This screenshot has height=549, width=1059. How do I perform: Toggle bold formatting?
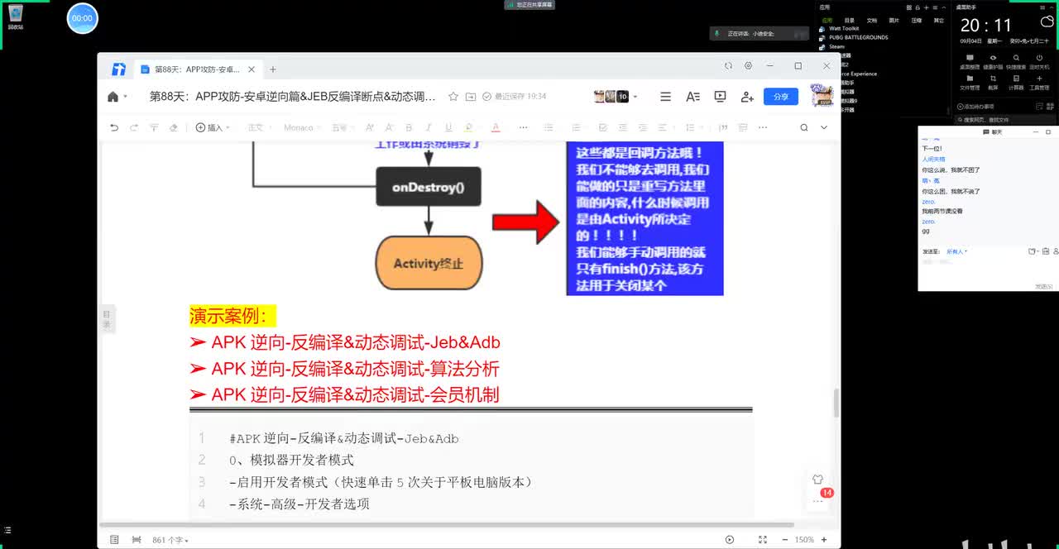[409, 127]
